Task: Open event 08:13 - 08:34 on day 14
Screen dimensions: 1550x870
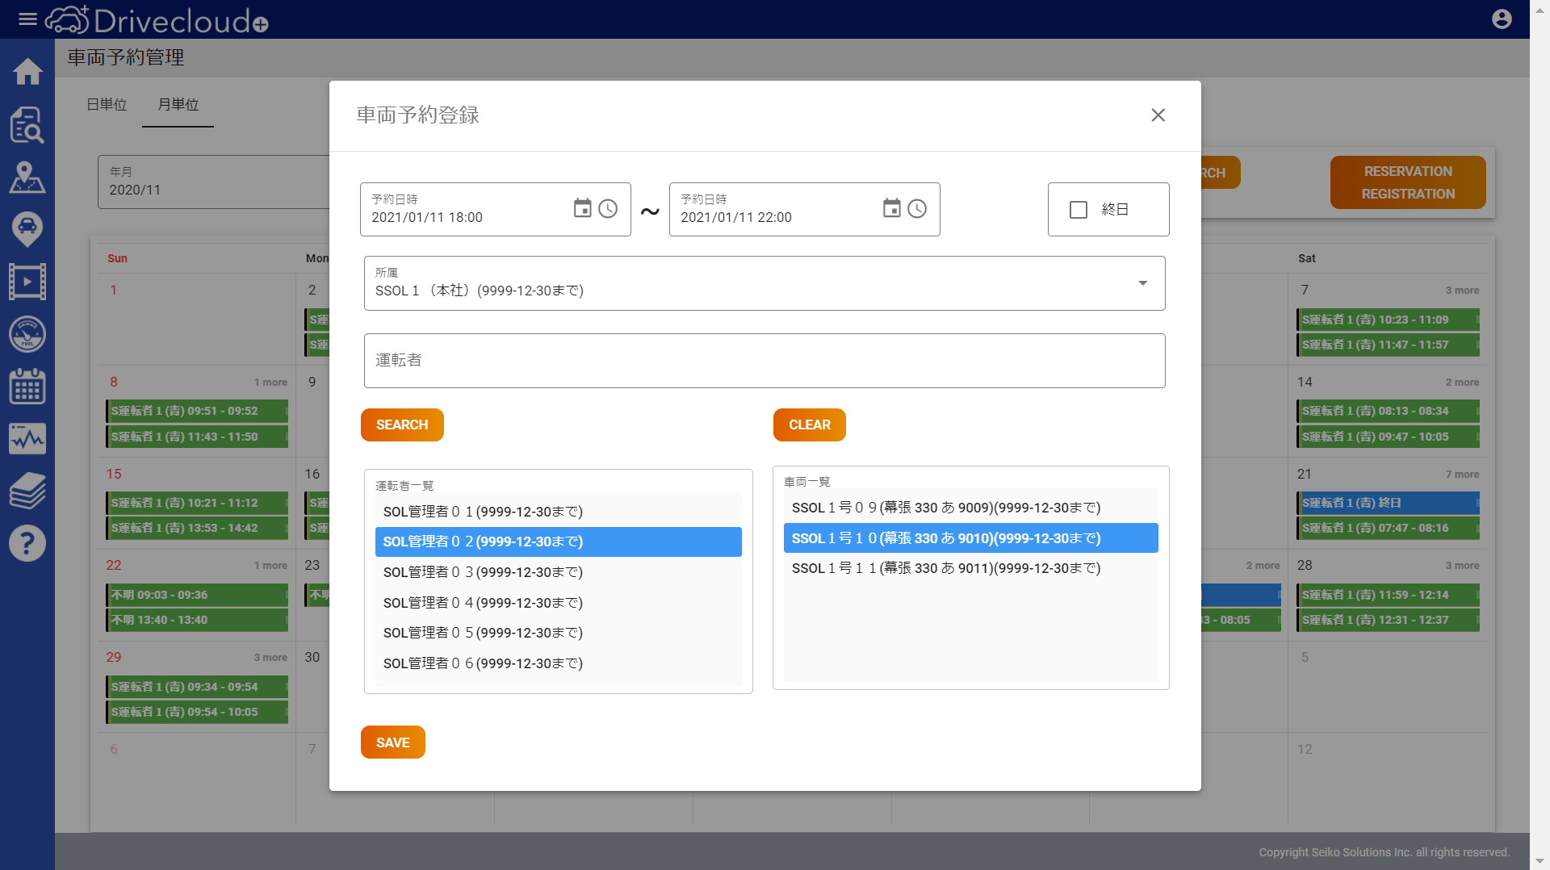Action: coord(1388,411)
